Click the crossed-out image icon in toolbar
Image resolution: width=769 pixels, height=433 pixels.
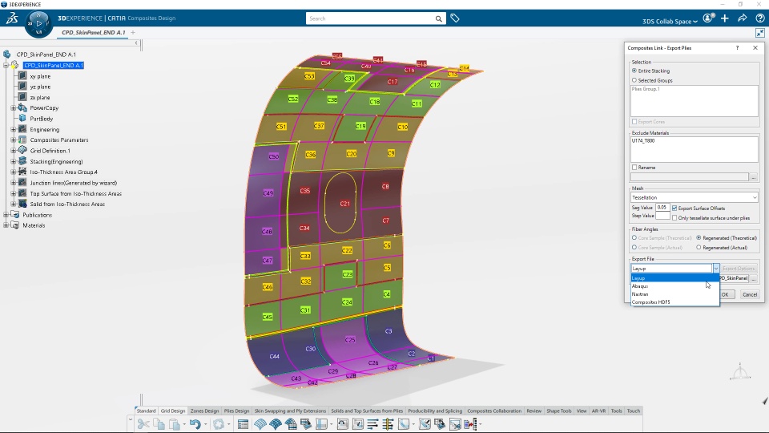[x=455, y=424]
